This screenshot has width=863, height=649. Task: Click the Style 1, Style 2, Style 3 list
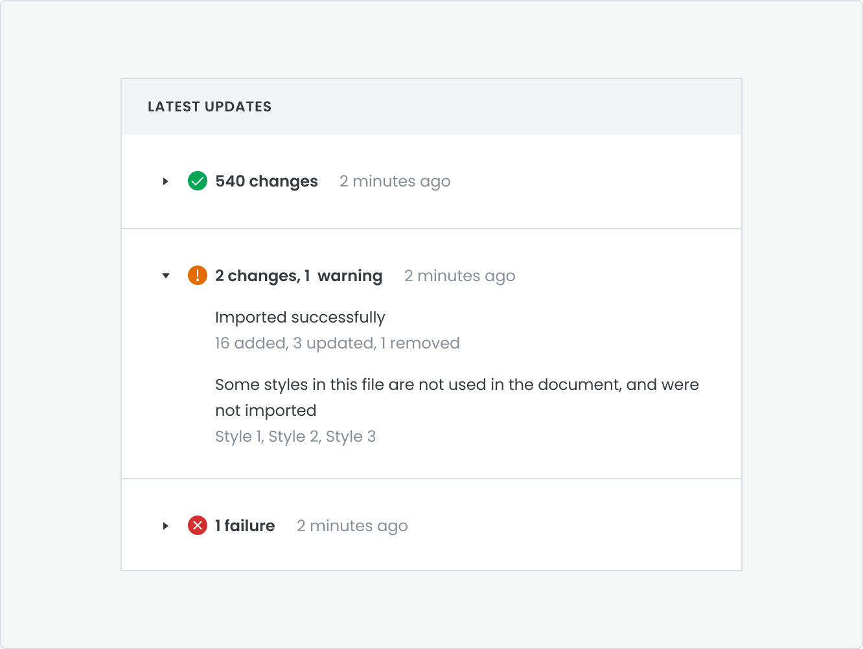pyautogui.click(x=295, y=437)
